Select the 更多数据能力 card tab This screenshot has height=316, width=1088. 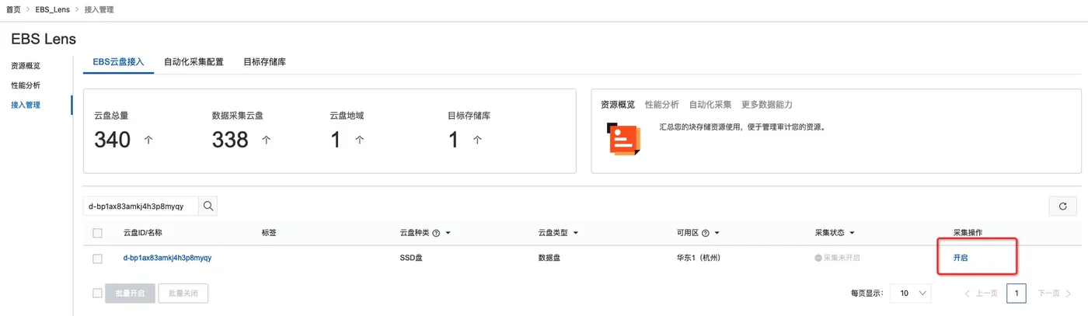[767, 104]
